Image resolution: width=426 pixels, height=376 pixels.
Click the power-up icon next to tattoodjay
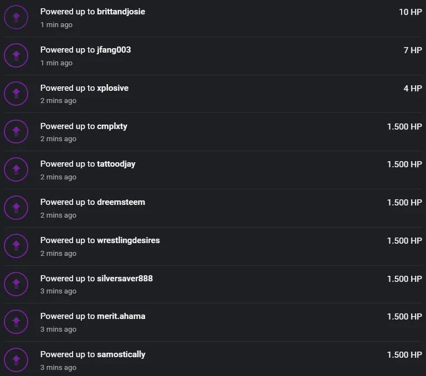click(x=16, y=169)
